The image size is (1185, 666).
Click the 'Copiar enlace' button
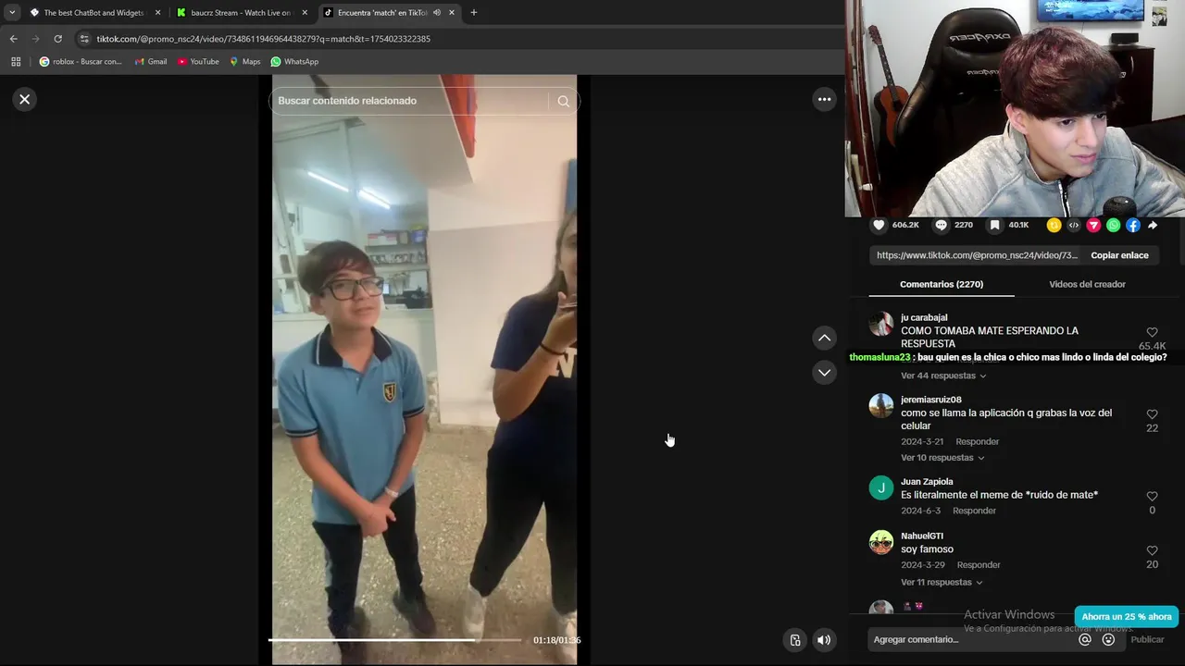pos(1119,255)
